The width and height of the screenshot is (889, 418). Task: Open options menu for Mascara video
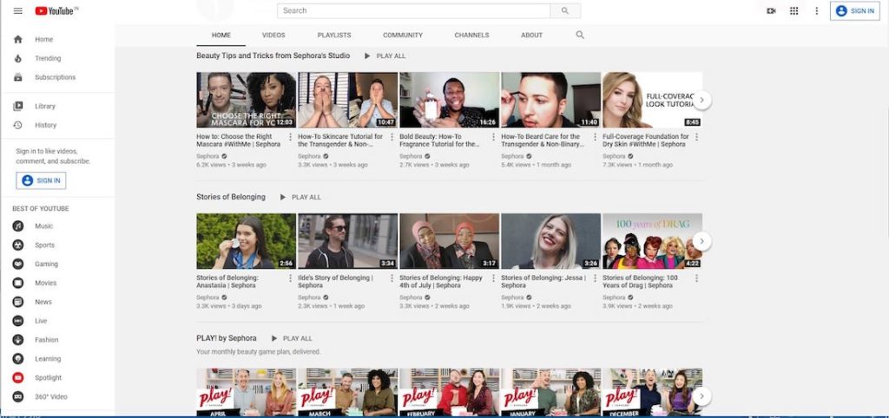click(x=291, y=137)
